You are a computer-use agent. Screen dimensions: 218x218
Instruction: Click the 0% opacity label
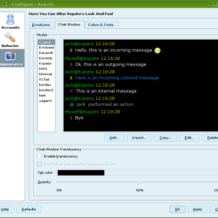click(59, 190)
